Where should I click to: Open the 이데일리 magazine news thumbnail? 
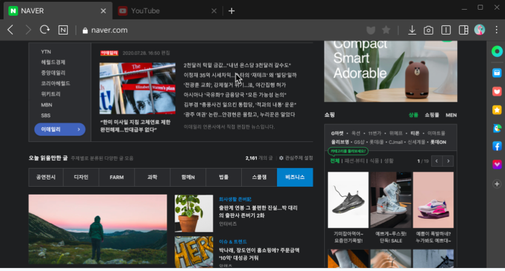pos(138,89)
